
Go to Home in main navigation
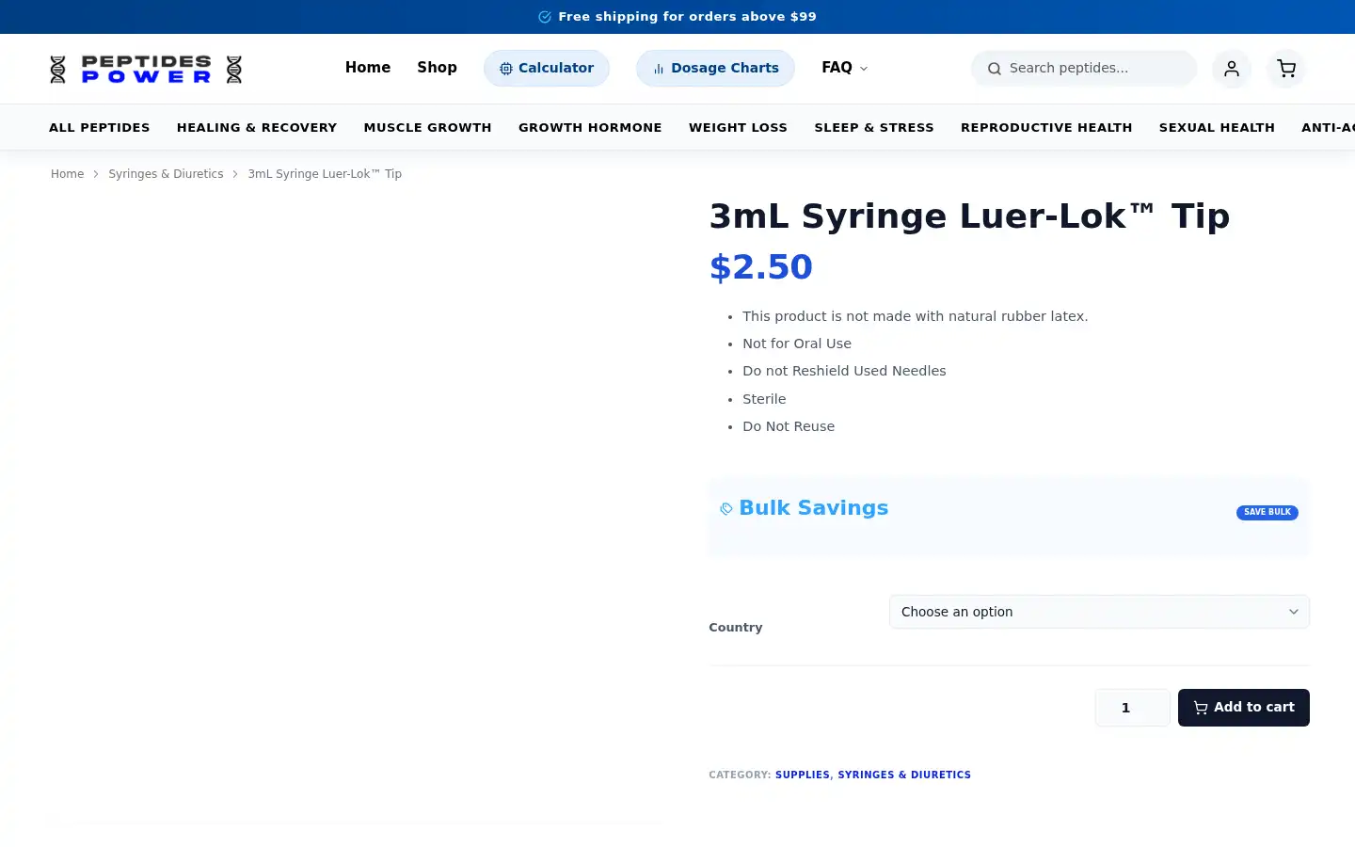point(368,68)
